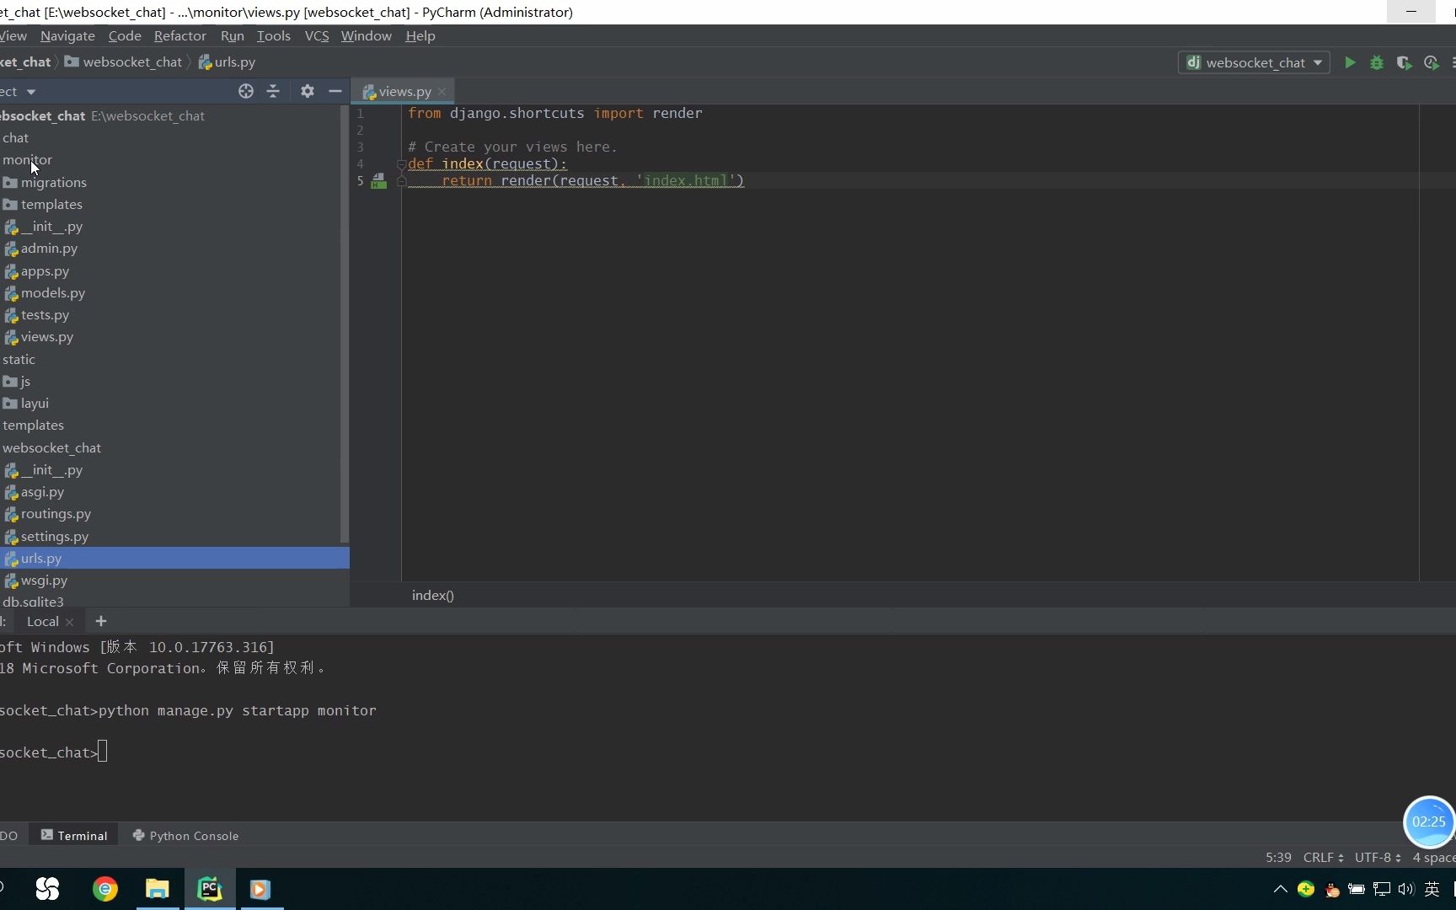This screenshot has height=910, width=1456.
Task: Collapse all in project tree icon
Action: point(273,91)
